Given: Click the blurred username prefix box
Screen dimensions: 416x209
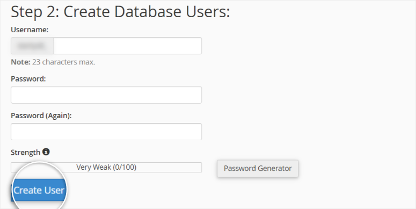Looking at the screenshot, I should click(x=32, y=46).
